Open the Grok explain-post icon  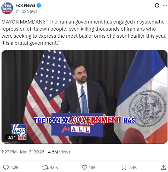click(157, 5)
